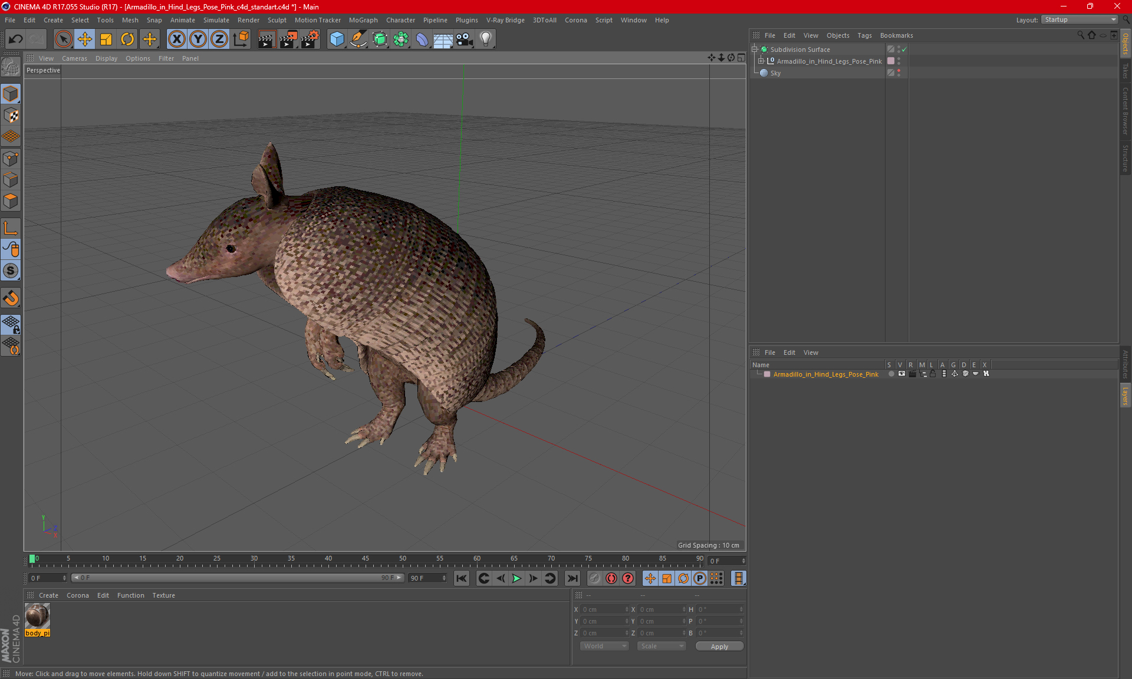Toggle the Snap S icon
The width and height of the screenshot is (1132, 679).
click(x=11, y=271)
